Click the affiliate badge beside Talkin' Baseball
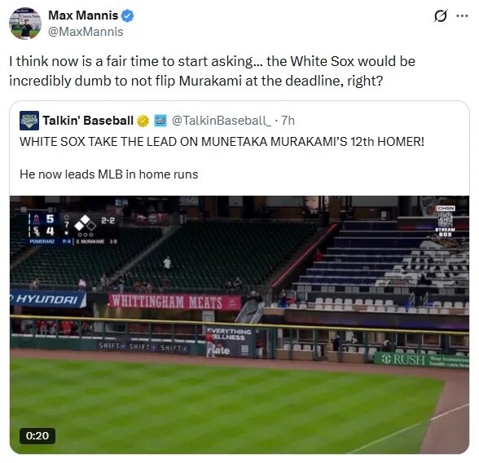479x463 pixels. pyautogui.click(x=160, y=121)
